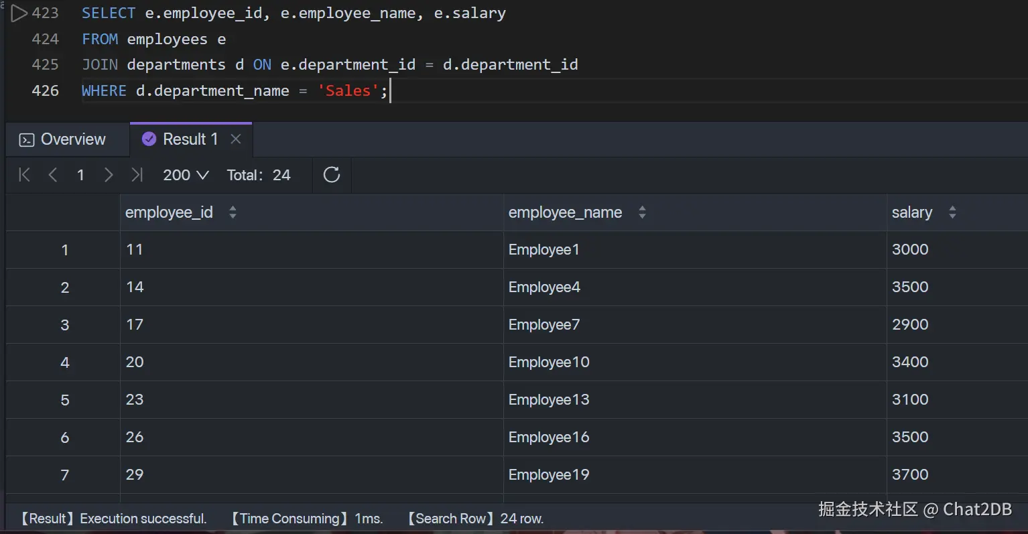This screenshot has width=1028, height=534.
Task: Click the Execution successful status
Action: click(x=113, y=519)
